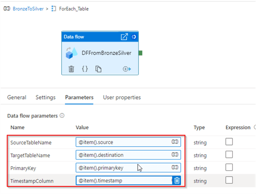Show info about Data flow parameters
Viewport: 256px width, 194px height.
click(x=62, y=116)
